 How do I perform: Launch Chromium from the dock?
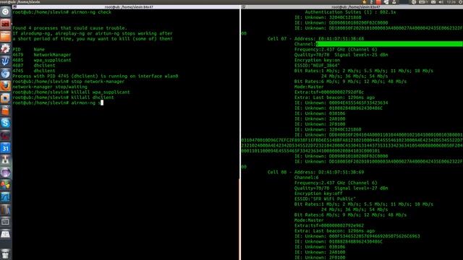click(5, 74)
